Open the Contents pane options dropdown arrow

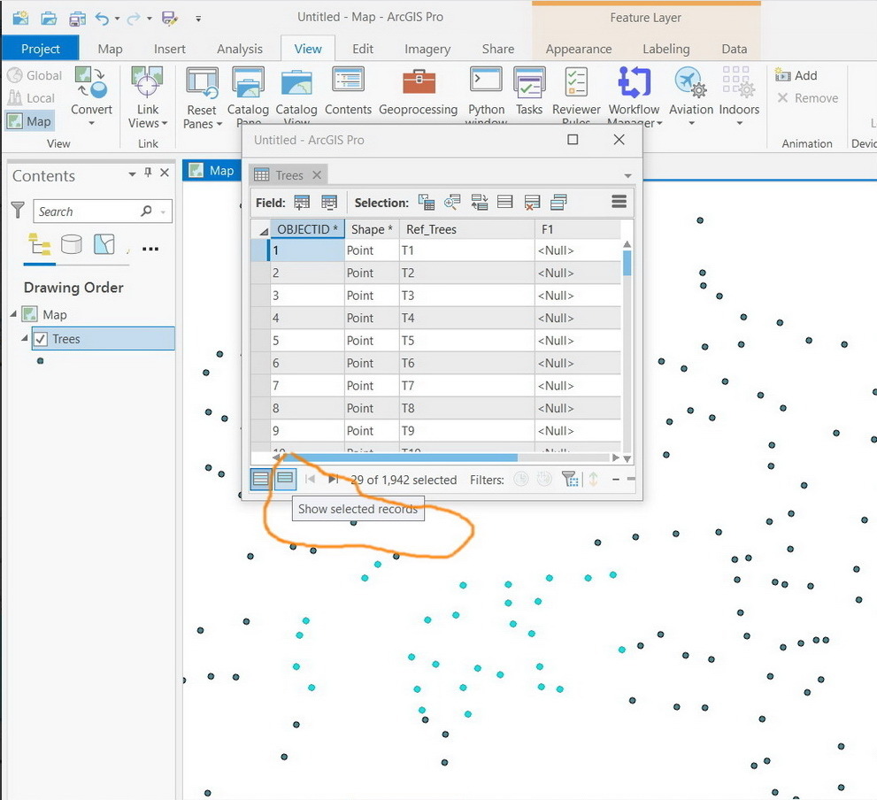(132, 174)
